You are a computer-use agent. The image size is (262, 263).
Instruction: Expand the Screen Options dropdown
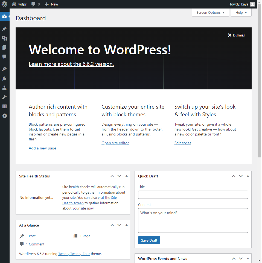(211, 13)
